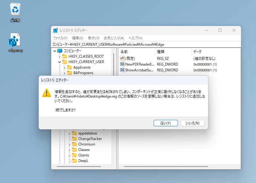Select the ShowAcrobatSu... DWORD value icon
Screen dimensions: 256x183
pos(122,70)
